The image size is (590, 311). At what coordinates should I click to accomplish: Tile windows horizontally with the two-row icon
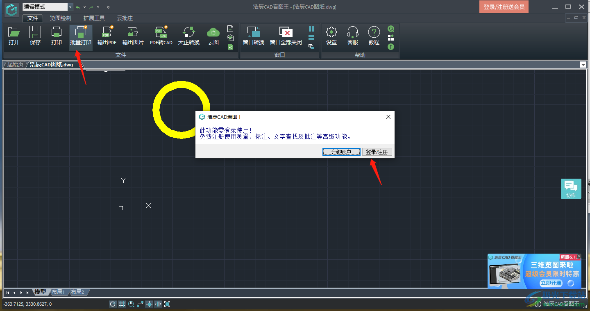(311, 38)
